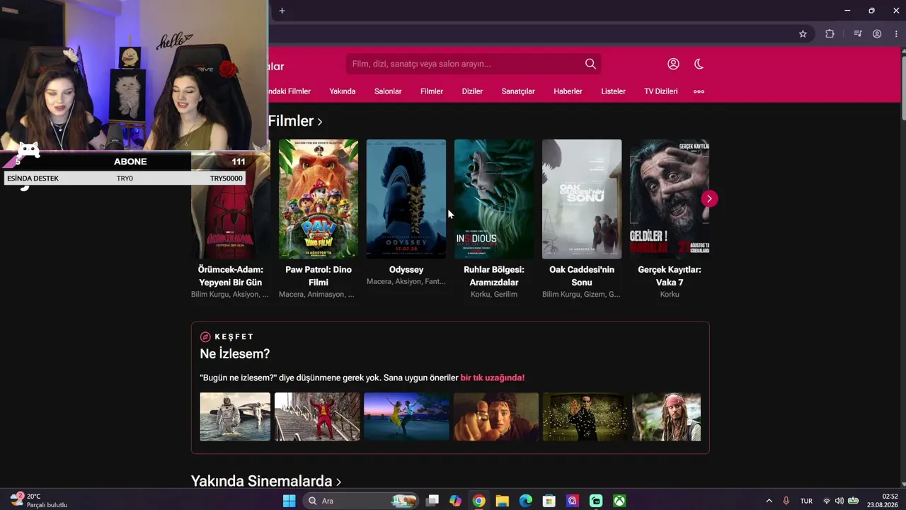Open the Yakında navigation item
The height and width of the screenshot is (510, 906).
pos(343,91)
